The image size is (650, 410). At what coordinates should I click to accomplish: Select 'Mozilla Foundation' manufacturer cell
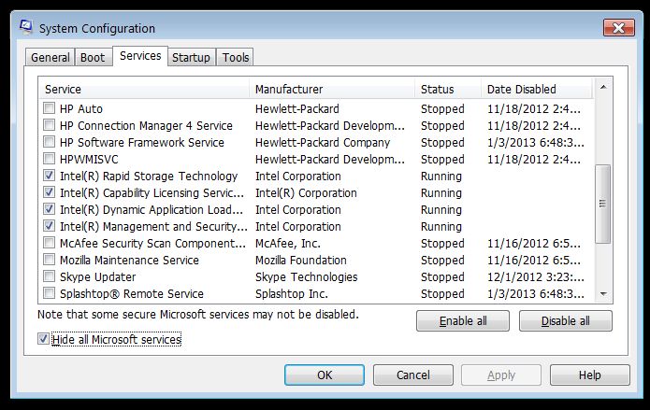pyautogui.click(x=301, y=260)
